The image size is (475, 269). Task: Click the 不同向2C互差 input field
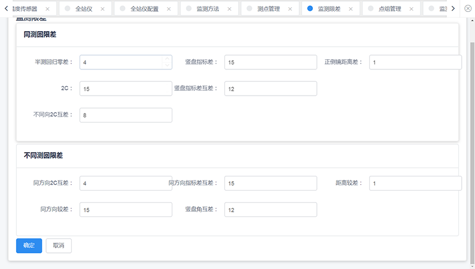tap(126, 115)
